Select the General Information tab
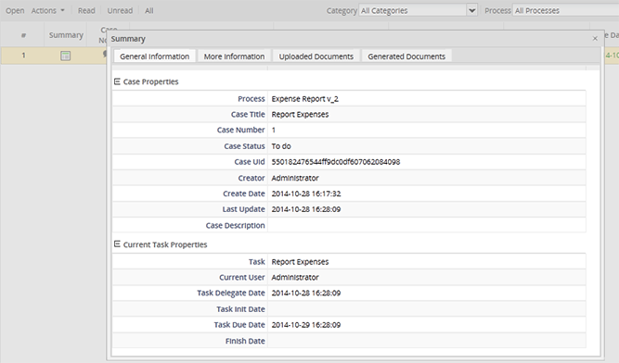 point(155,56)
